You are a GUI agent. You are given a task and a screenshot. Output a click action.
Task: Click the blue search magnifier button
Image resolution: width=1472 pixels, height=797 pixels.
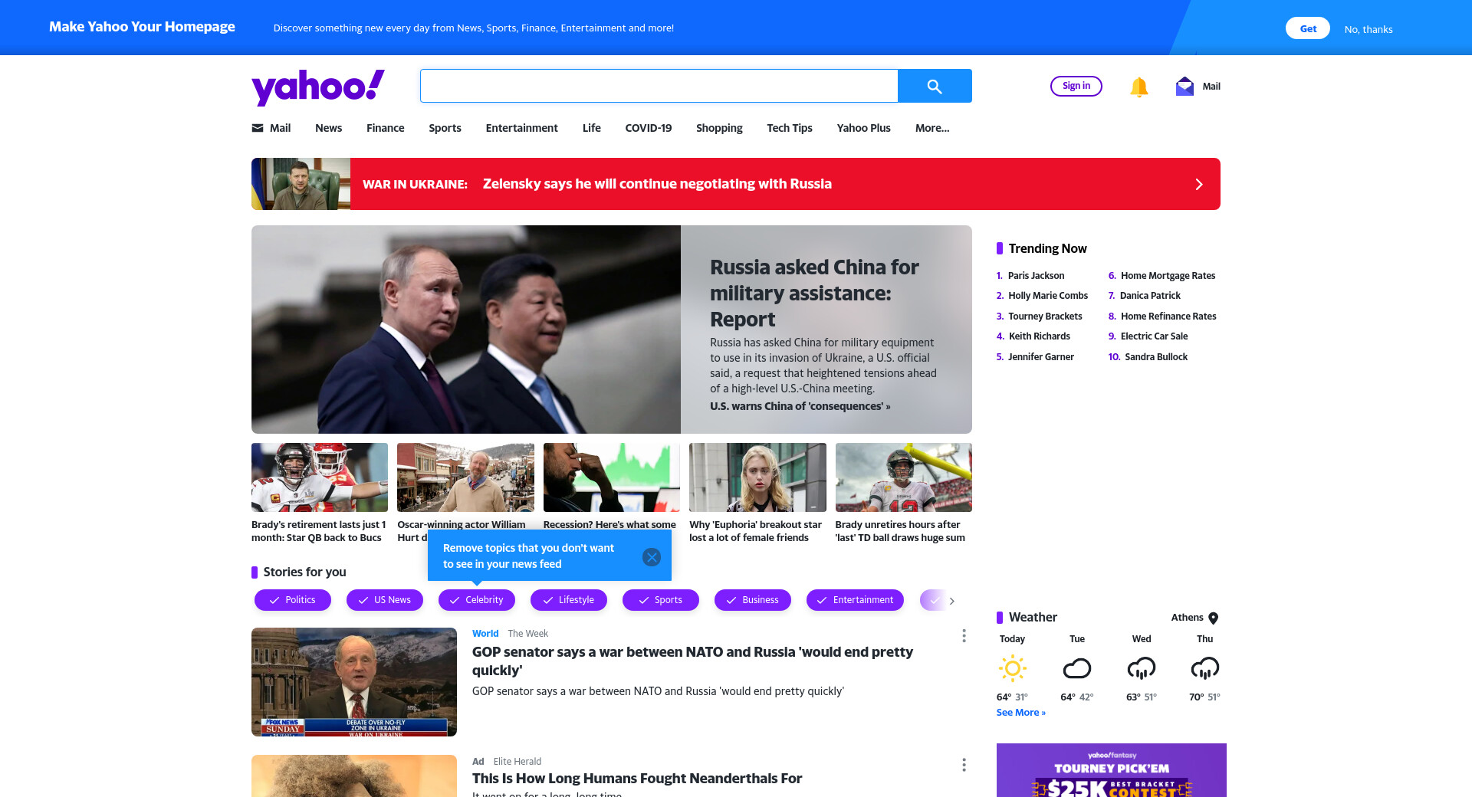(935, 86)
